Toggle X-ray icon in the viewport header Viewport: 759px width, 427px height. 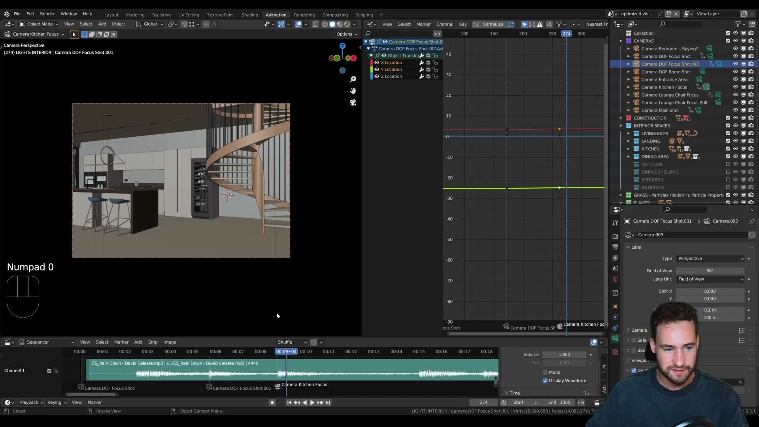click(315, 24)
